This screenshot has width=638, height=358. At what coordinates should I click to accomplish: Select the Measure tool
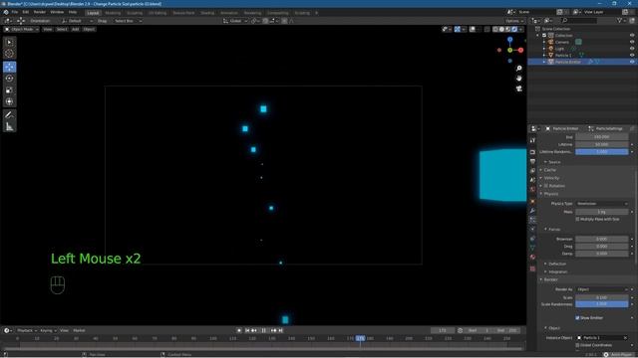pyautogui.click(x=9, y=127)
